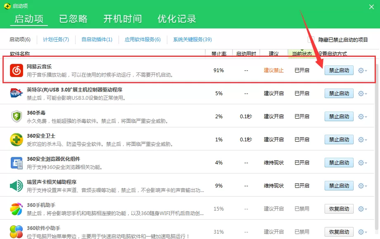The width and height of the screenshot is (380, 239).
Task: Click 禁止启动 for 英特尔 USB 3.0 driver
Action: coord(339,93)
